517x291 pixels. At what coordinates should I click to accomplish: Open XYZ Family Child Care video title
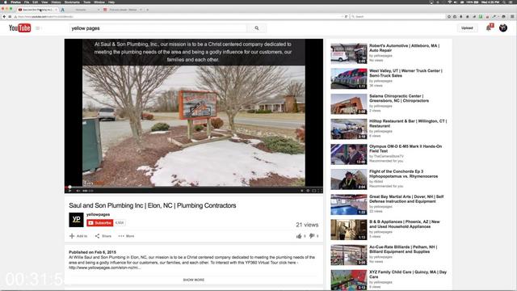coord(408,274)
